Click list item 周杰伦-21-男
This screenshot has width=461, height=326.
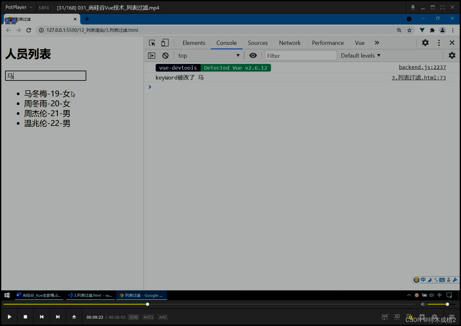[47, 114]
